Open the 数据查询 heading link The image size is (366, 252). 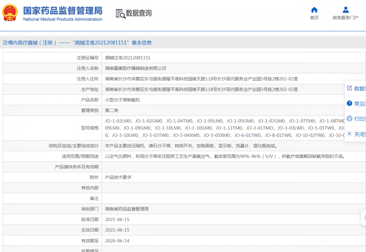(139, 13)
